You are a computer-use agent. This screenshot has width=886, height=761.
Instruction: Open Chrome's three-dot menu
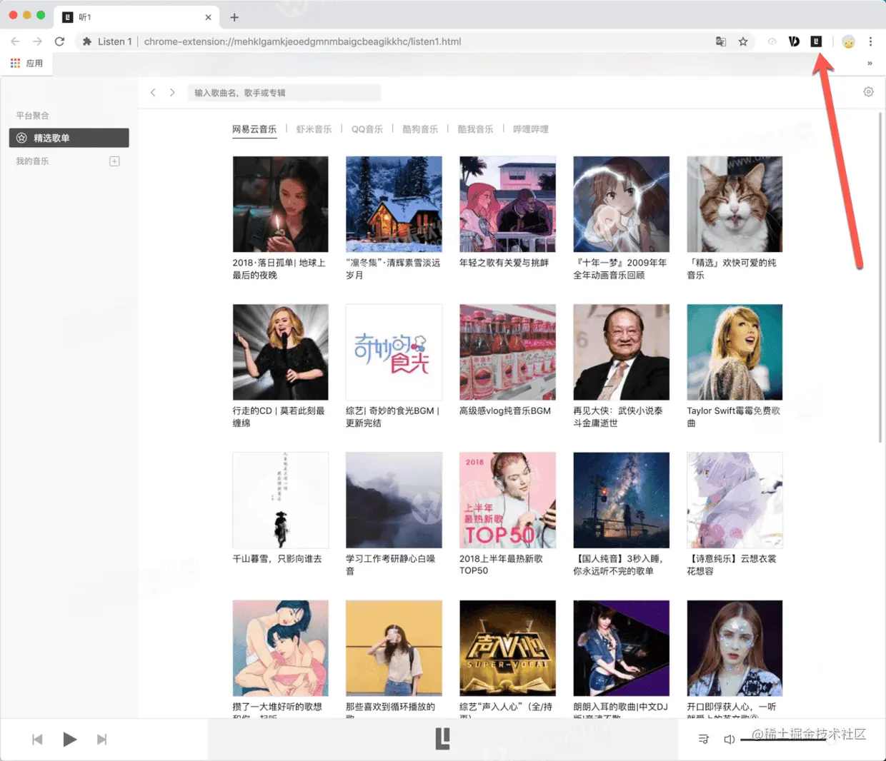pyautogui.click(x=870, y=41)
